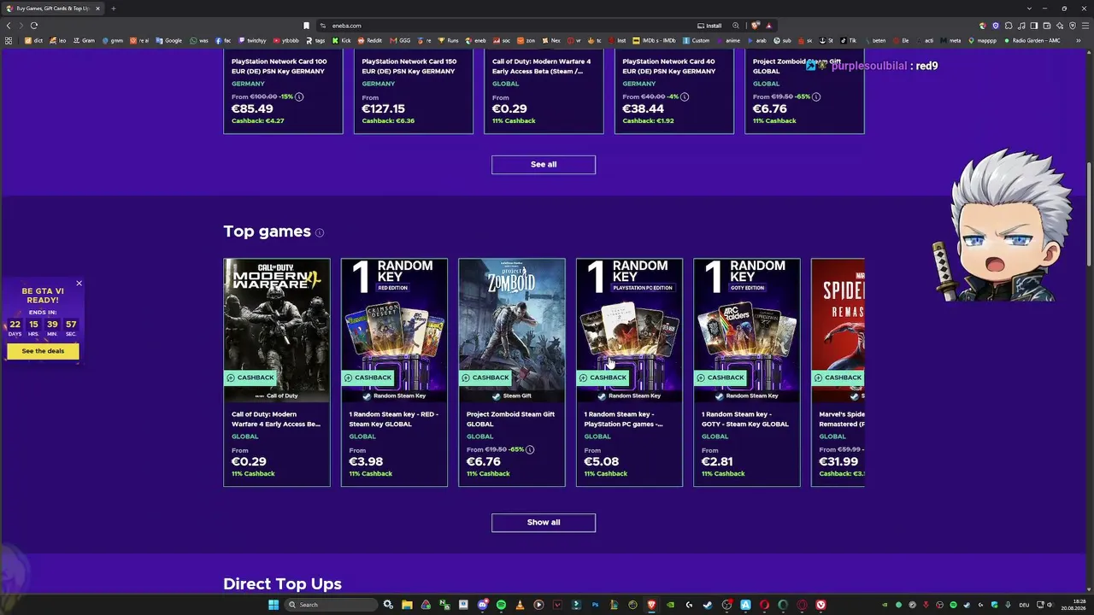Click the zoom magnifier in the address bar
The width and height of the screenshot is (1094, 615).
[736, 26]
